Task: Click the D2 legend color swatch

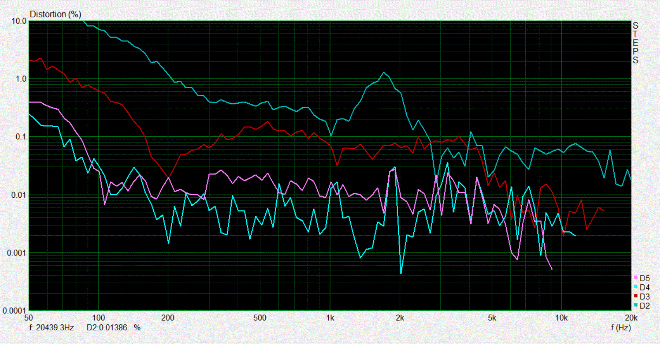Action: coord(636,305)
